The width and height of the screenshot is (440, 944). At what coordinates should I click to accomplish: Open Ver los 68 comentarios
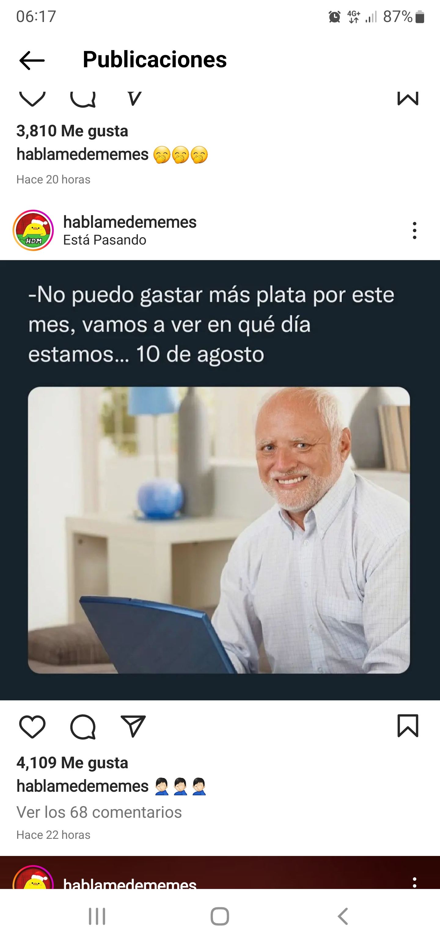coord(99,812)
